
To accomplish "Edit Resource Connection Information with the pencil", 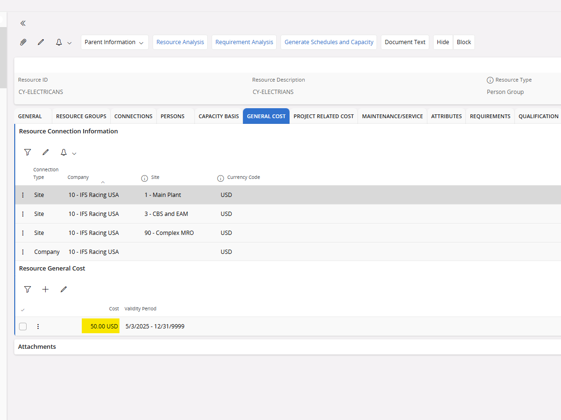I will (46, 152).
